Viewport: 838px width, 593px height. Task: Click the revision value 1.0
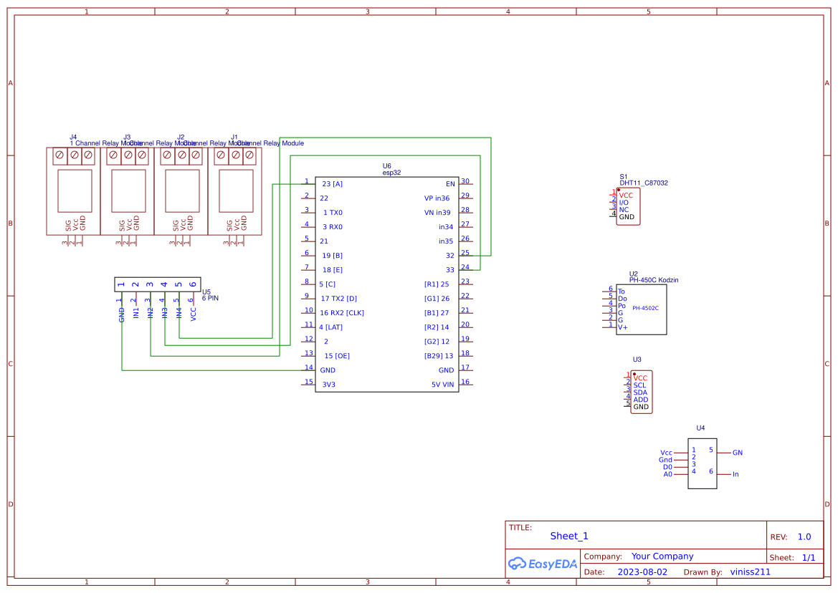pos(804,536)
